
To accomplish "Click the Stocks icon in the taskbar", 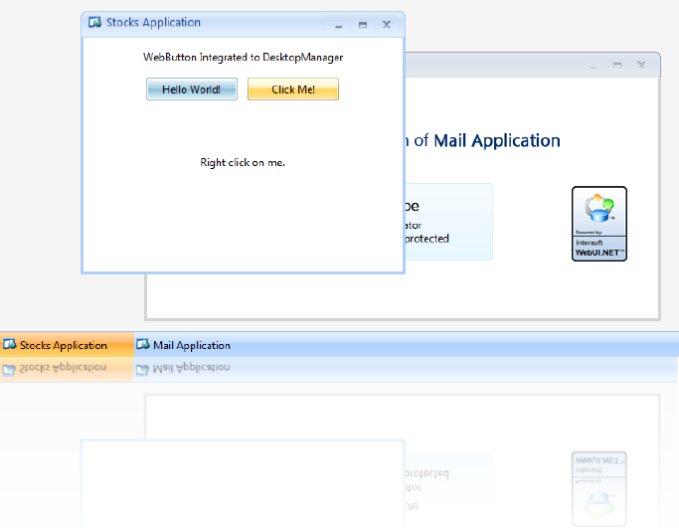I will [10, 345].
